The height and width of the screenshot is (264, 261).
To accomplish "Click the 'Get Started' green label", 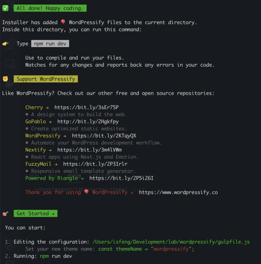I will (35, 214).
